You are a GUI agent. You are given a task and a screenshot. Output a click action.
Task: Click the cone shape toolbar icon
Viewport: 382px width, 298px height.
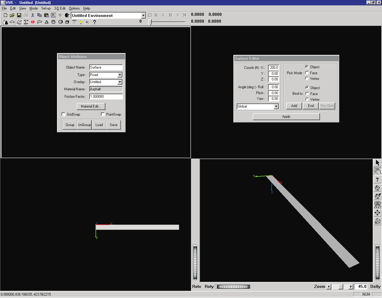[47, 22]
